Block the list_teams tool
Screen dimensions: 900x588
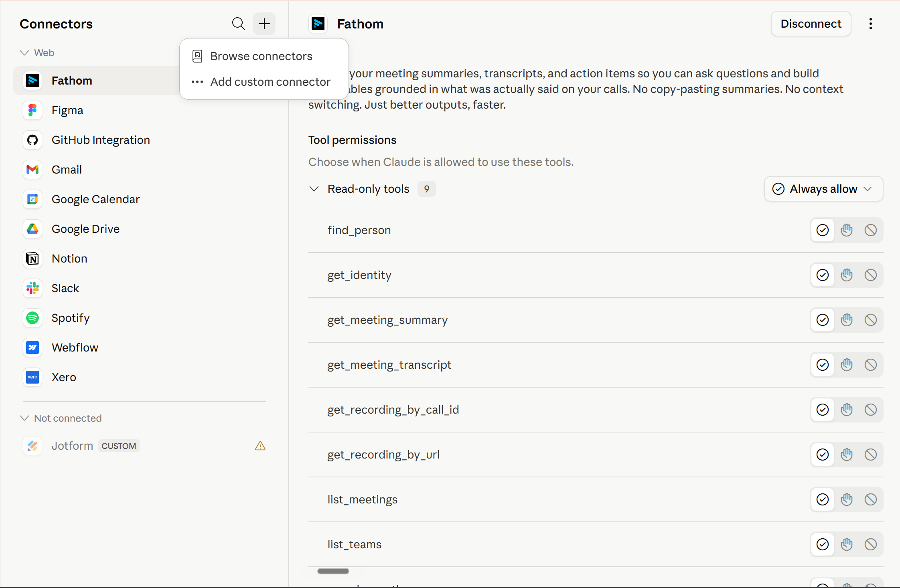(871, 544)
